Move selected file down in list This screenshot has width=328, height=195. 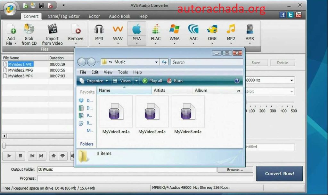(62, 156)
